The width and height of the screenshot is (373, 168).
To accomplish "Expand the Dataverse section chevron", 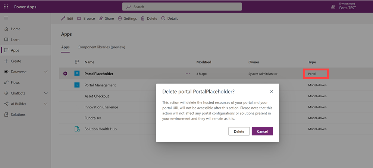I will click(x=46, y=72).
